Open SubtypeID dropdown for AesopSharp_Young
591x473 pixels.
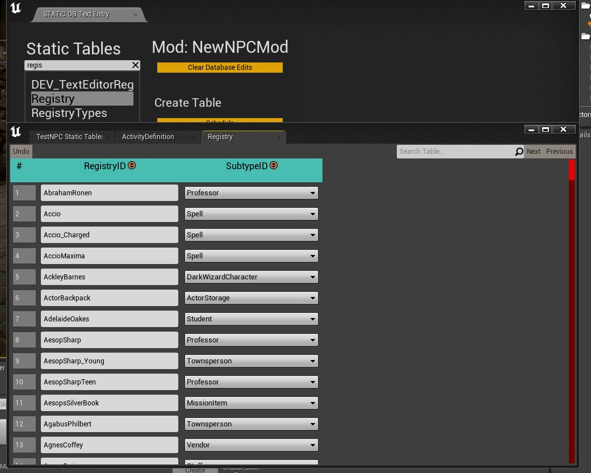[x=251, y=361]
